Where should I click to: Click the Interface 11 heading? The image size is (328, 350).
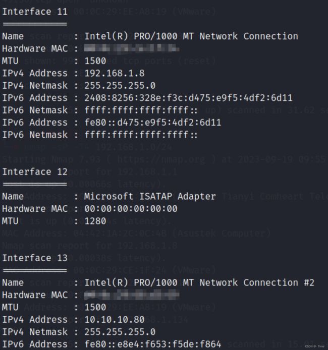(35, 12)
